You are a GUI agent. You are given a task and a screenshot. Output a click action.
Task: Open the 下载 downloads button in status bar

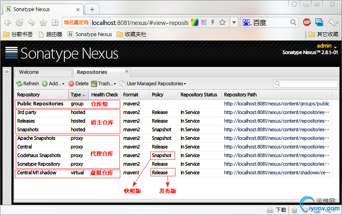point(276,210)
